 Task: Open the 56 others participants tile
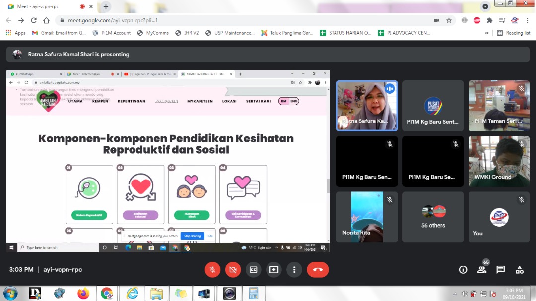pyautogui.click(x=433, y=217)
